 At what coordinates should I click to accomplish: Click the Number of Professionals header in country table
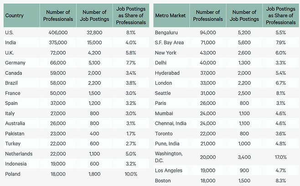pos(57,15)
